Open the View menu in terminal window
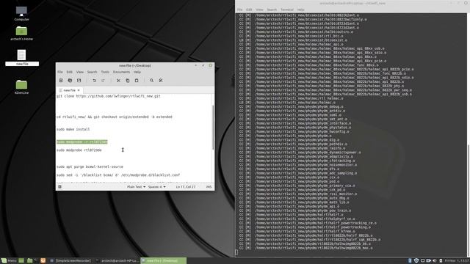Viewport: 470px width, 264px height. 259,10
